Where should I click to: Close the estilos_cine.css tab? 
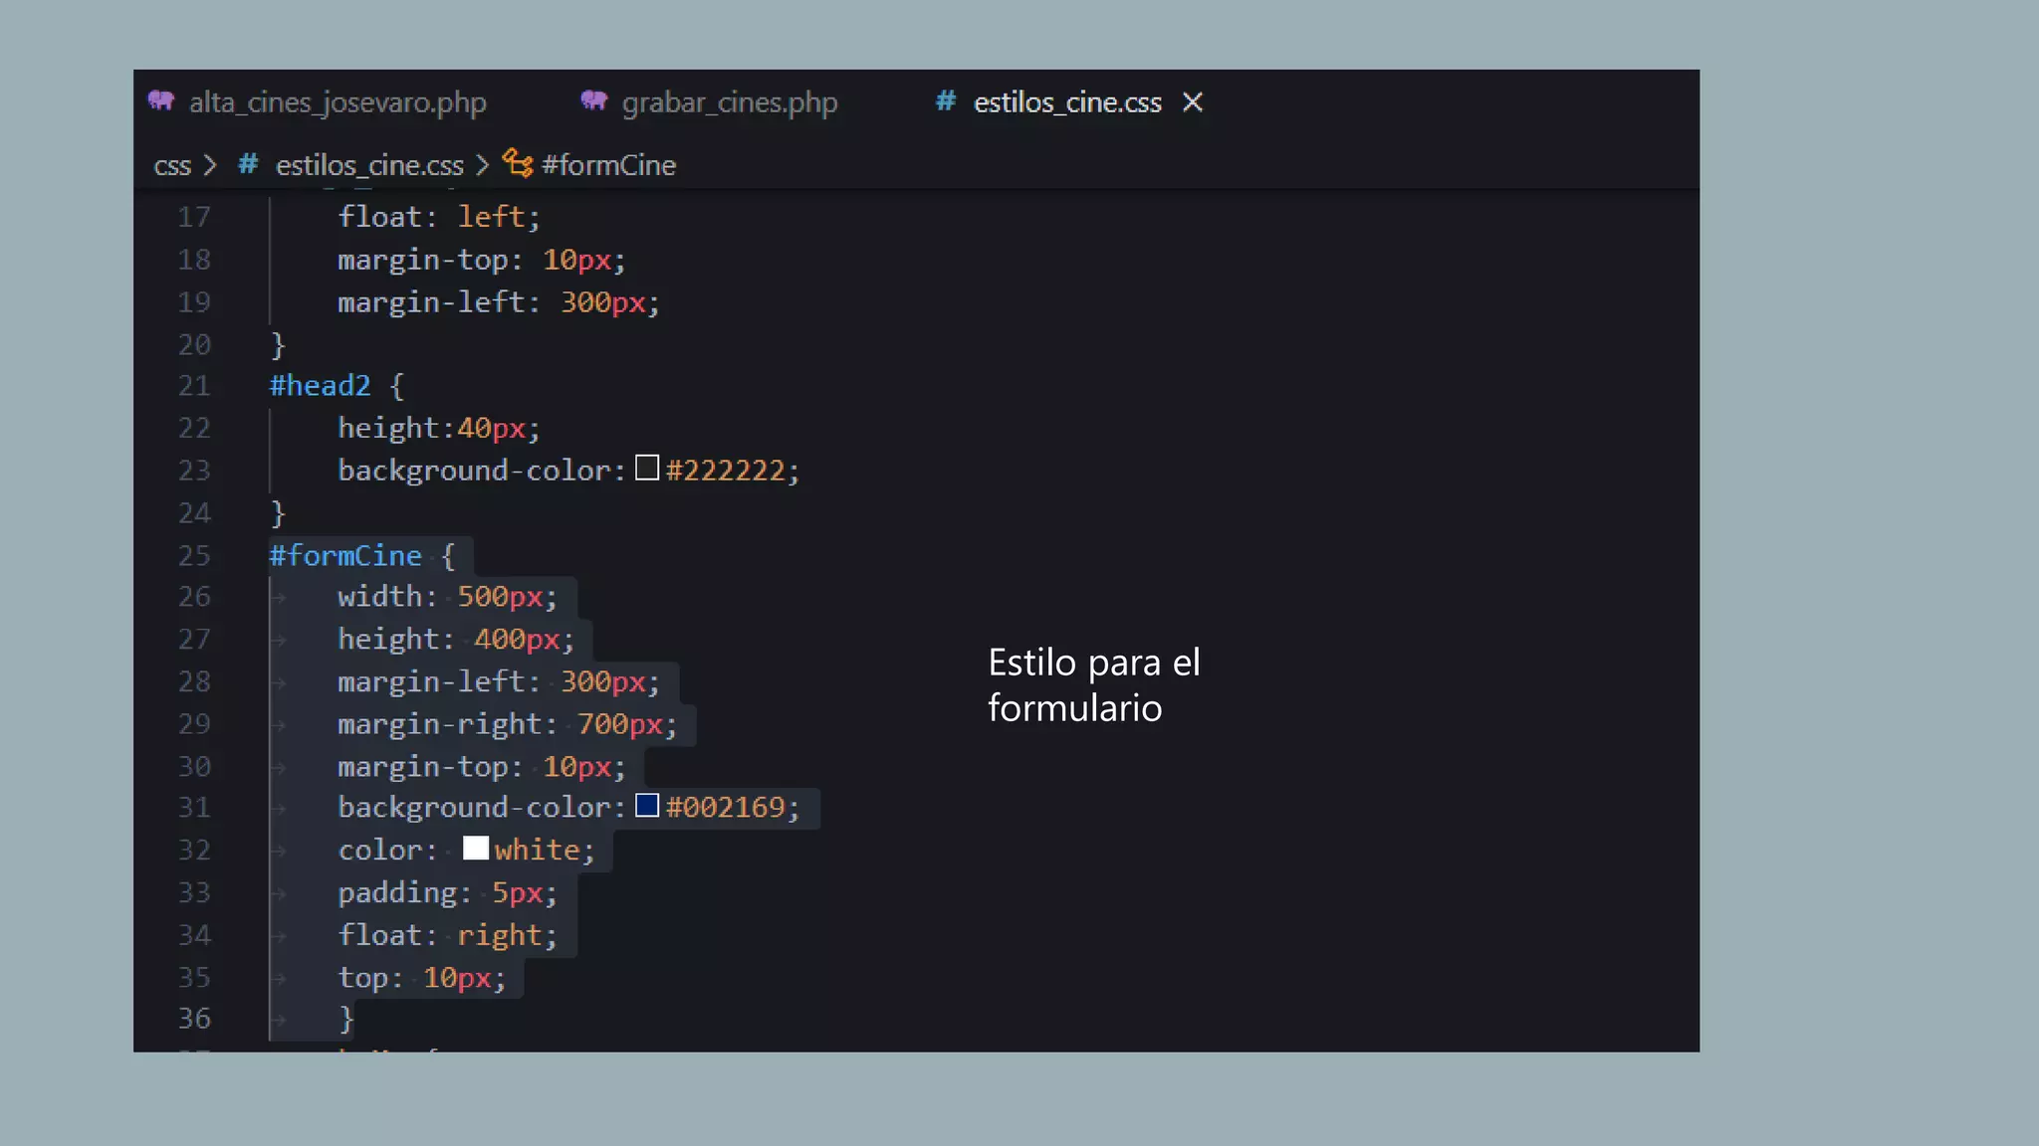click(1193, 101)
